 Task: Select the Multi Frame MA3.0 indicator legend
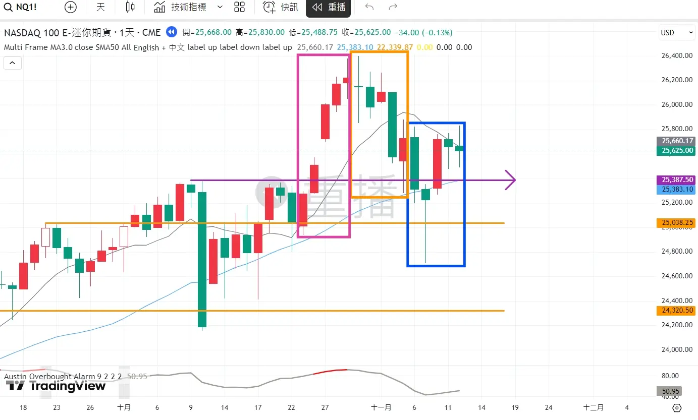101,47
